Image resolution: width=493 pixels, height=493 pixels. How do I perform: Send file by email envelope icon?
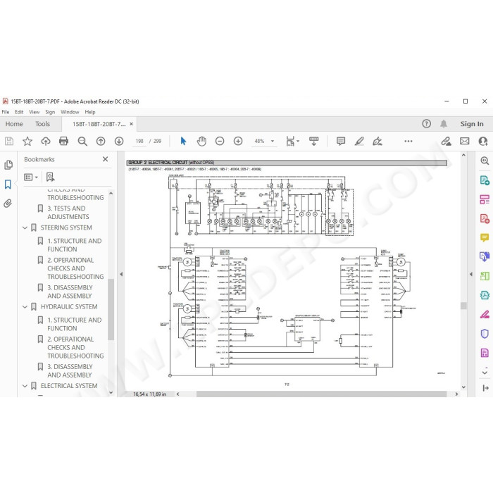(x=464, y=141)
